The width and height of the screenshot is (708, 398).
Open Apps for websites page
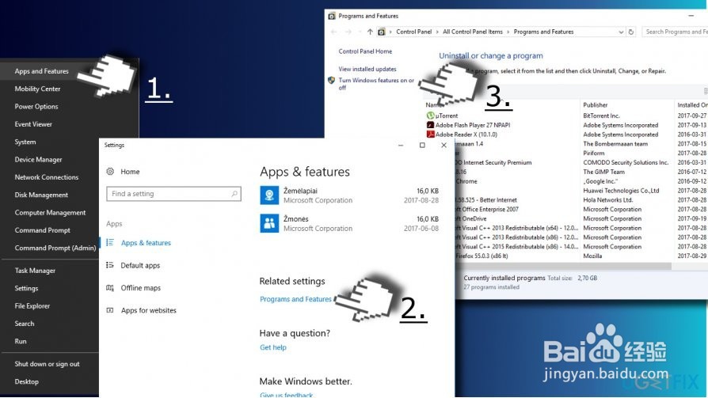click(149, 310)
